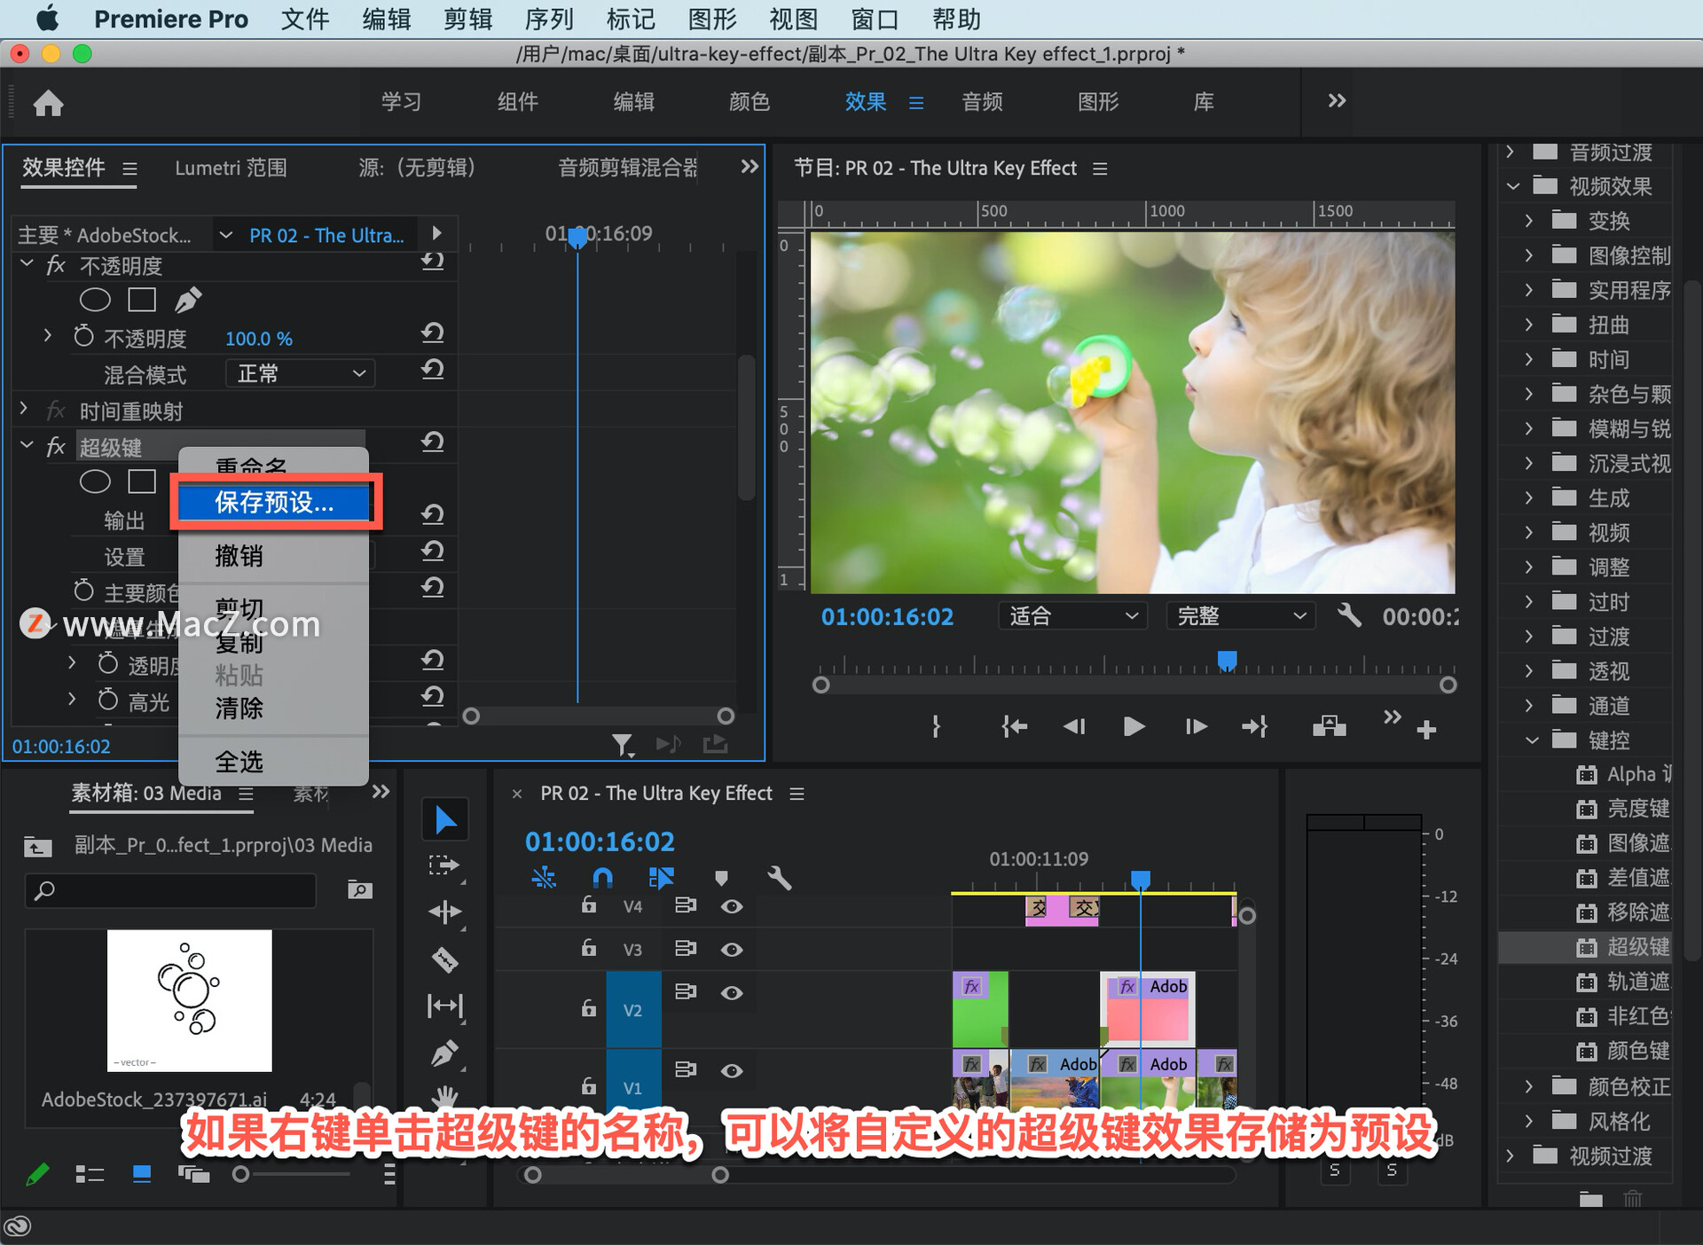Switch project panel to Icon View
1703x1245 pixels.
coord(141,1174)
